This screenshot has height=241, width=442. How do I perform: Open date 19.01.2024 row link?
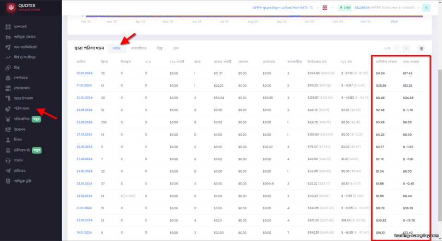coord(84,233)
